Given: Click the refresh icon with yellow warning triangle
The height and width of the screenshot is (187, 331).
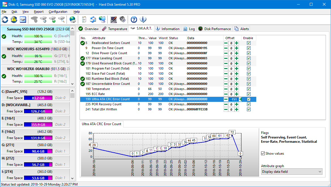Looking at the screenshot, I should 14,20.
